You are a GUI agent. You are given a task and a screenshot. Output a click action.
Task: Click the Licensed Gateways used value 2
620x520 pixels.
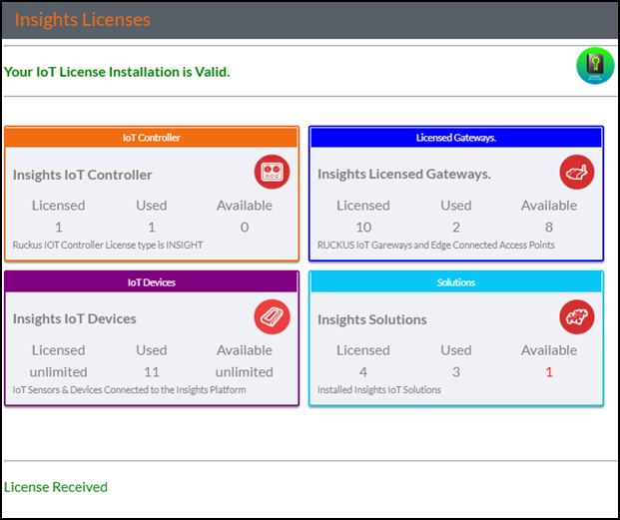coord(456,228)
